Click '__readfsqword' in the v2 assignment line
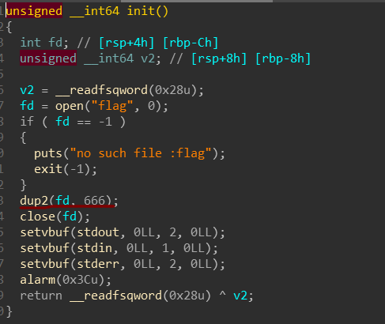Image resolution: width=385 pixels, height=324 pixels. coord(102,90)
